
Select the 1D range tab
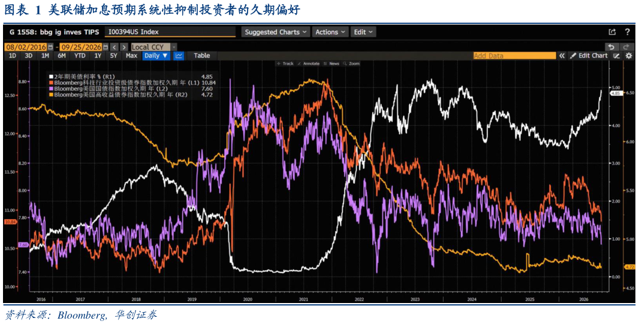(13, 56)
